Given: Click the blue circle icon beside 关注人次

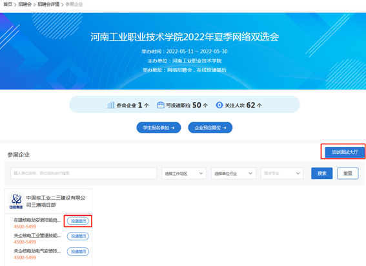Looking at the screenshot, I should [219, 105].
